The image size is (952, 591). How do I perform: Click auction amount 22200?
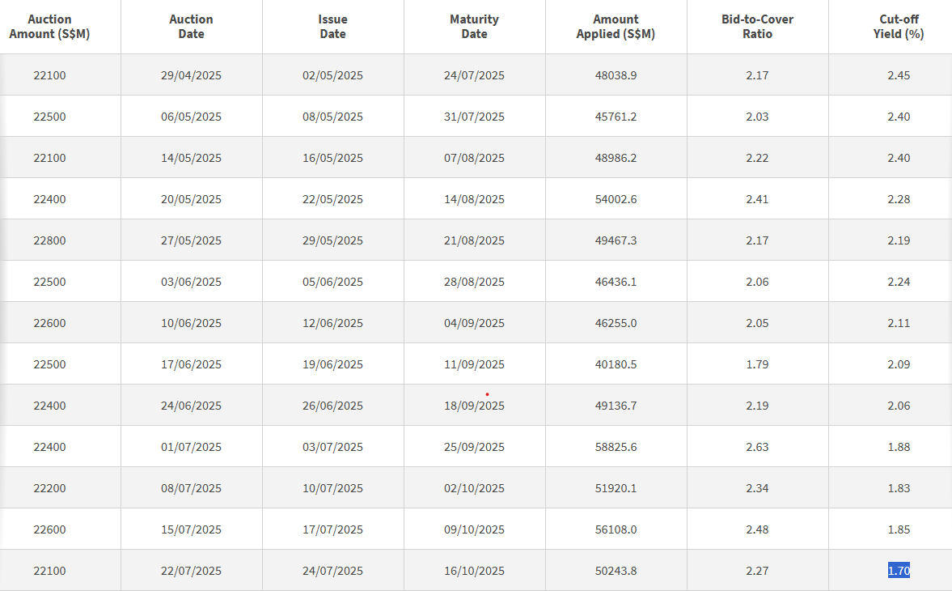point(49,488)
